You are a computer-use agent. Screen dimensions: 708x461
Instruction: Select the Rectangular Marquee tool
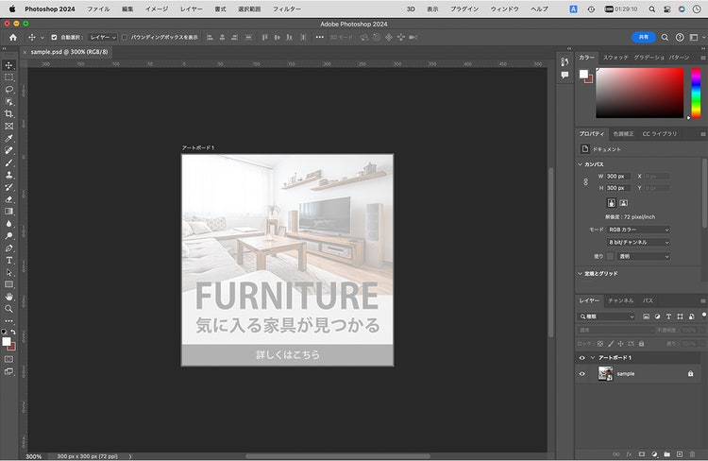tap(8, 77)
